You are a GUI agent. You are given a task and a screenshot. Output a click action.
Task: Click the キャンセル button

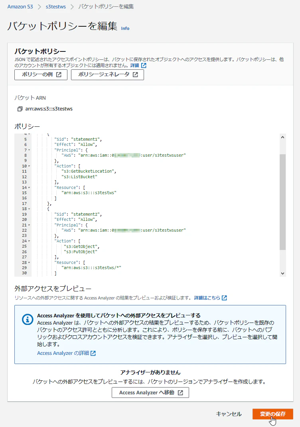pyautogui.click(x=229, y=414)
